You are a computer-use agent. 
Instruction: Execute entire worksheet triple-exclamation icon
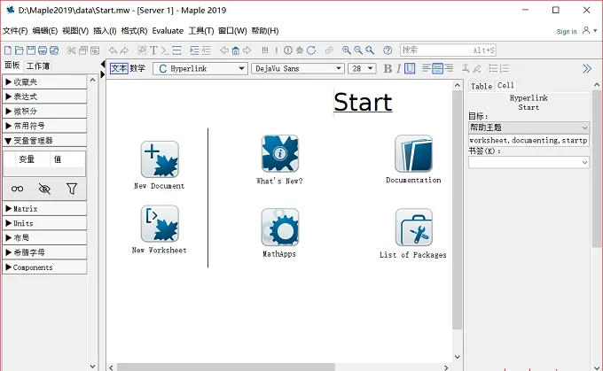coord(265,50)
